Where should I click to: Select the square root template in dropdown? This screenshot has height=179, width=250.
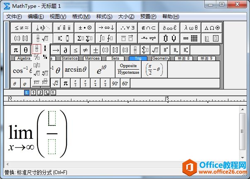click(37, 73)
